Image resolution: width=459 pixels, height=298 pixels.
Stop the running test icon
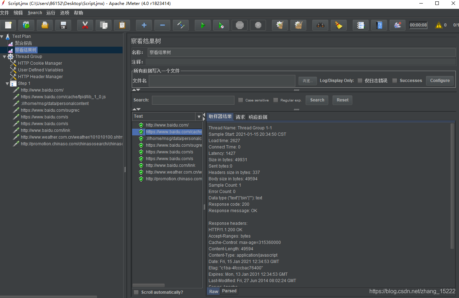pos(239,25)
